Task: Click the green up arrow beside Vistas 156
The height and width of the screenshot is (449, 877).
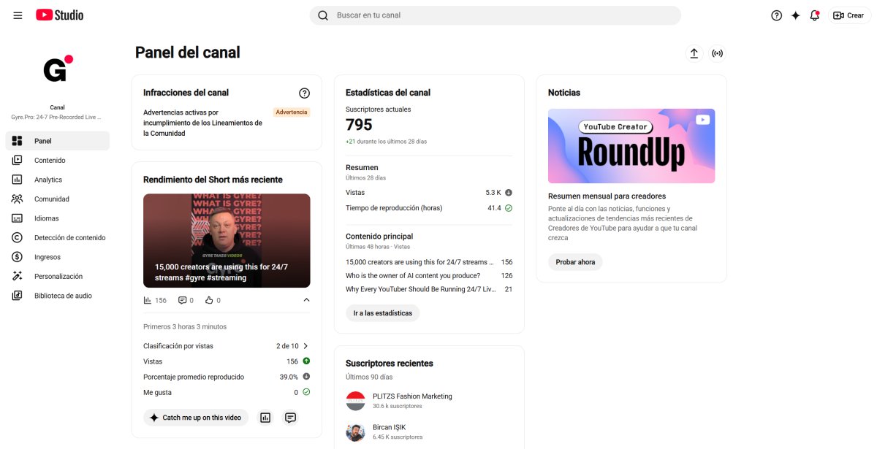Action: (x=306, y=361)
